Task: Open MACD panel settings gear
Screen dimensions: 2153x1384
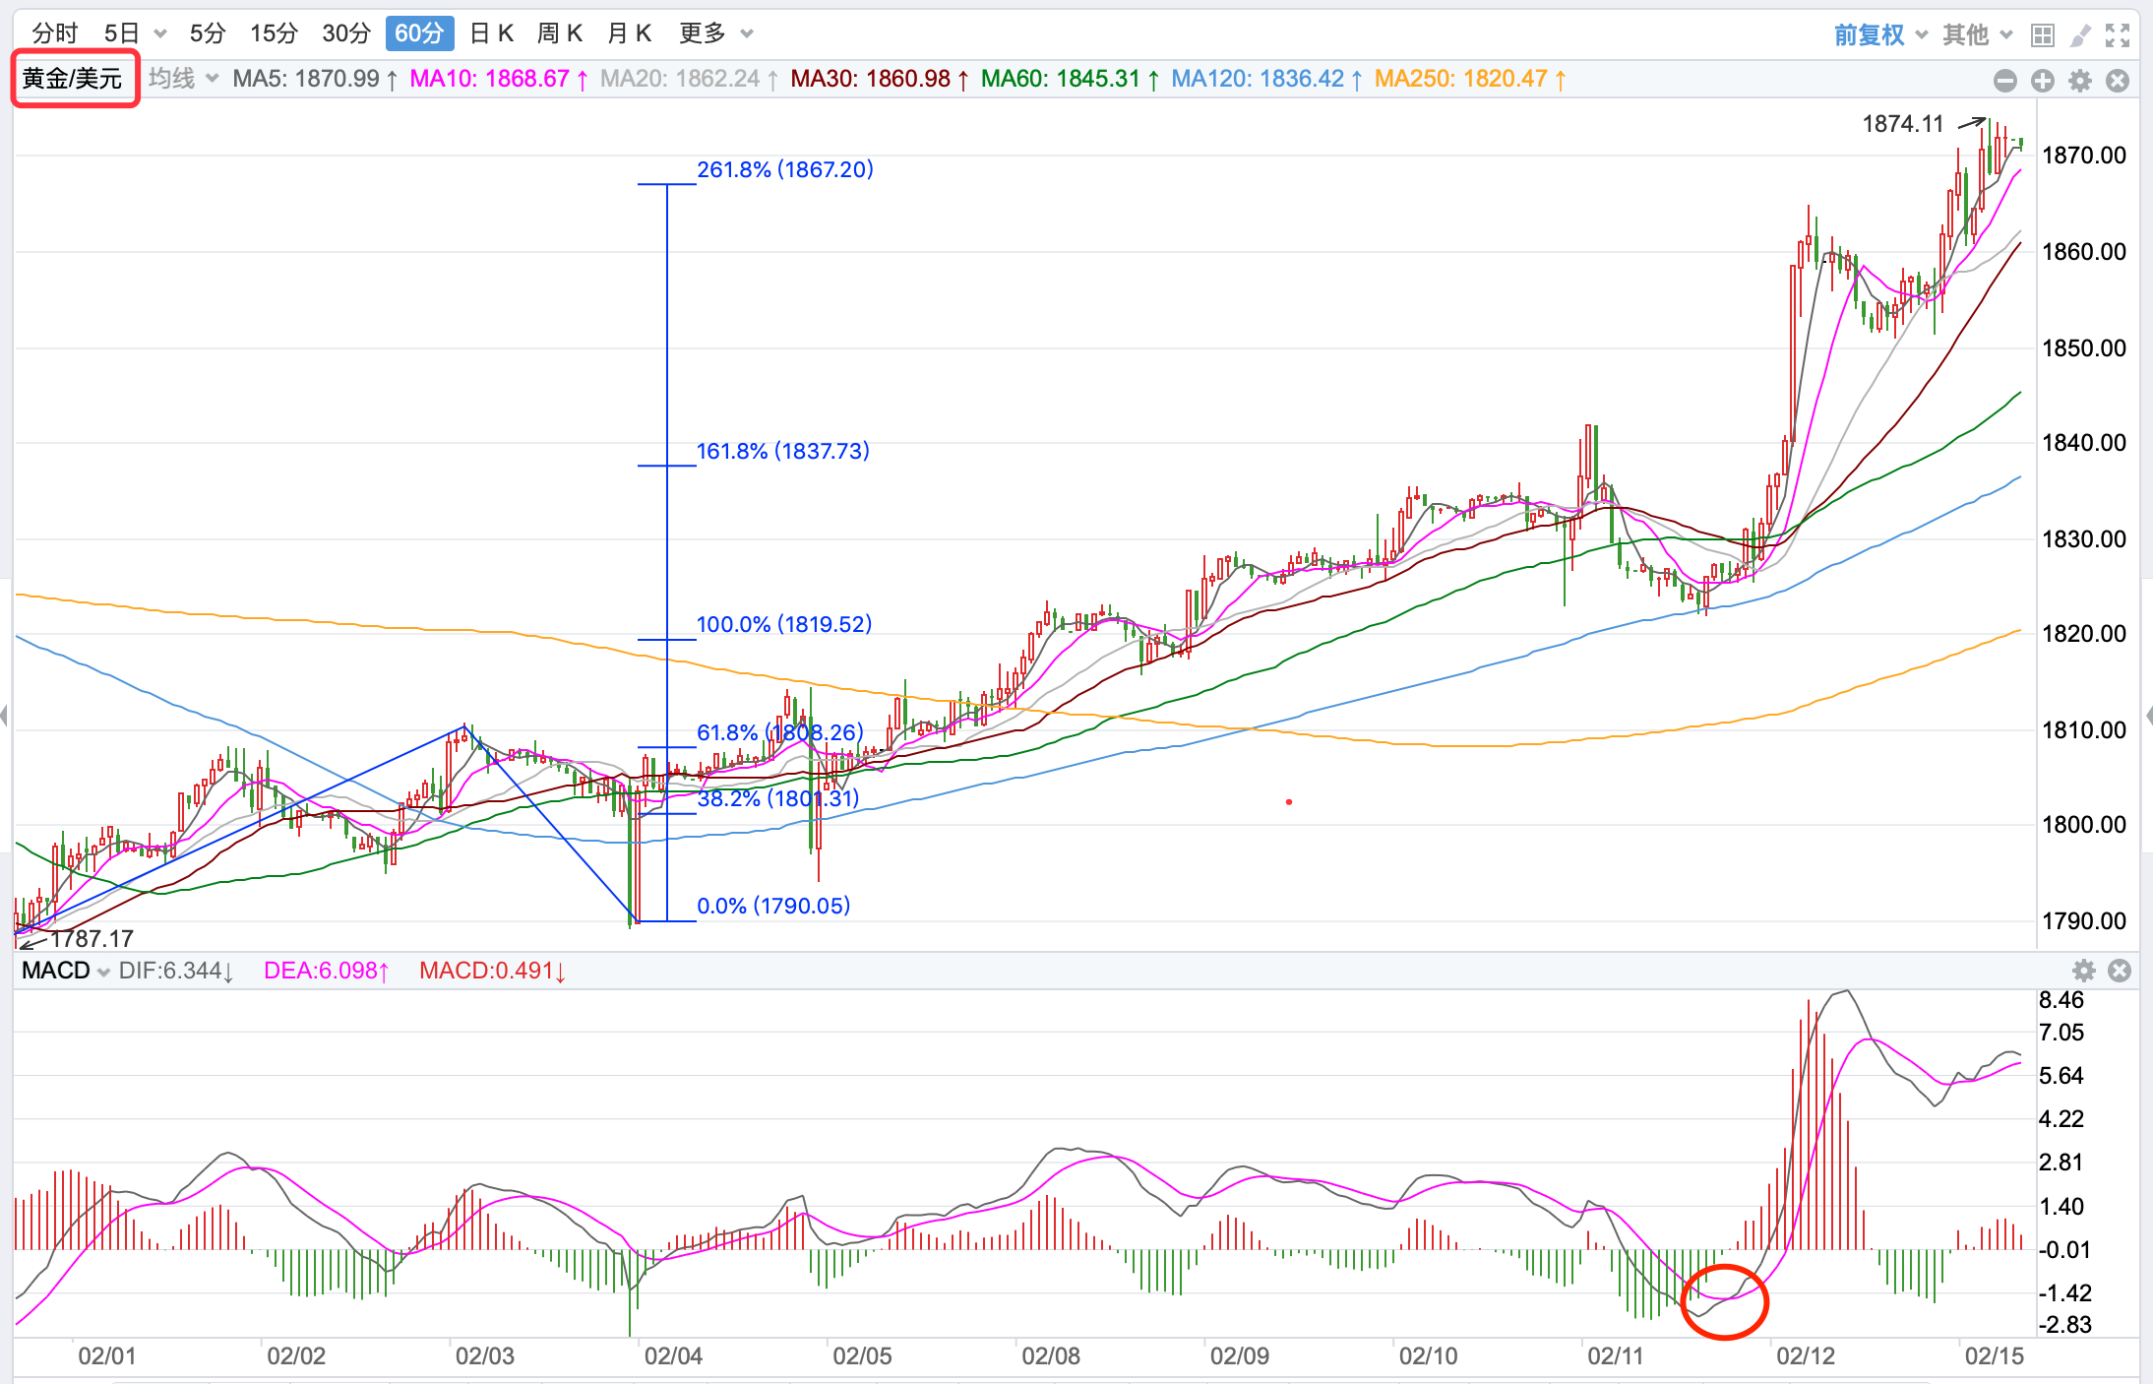Action: (2083, 971)
